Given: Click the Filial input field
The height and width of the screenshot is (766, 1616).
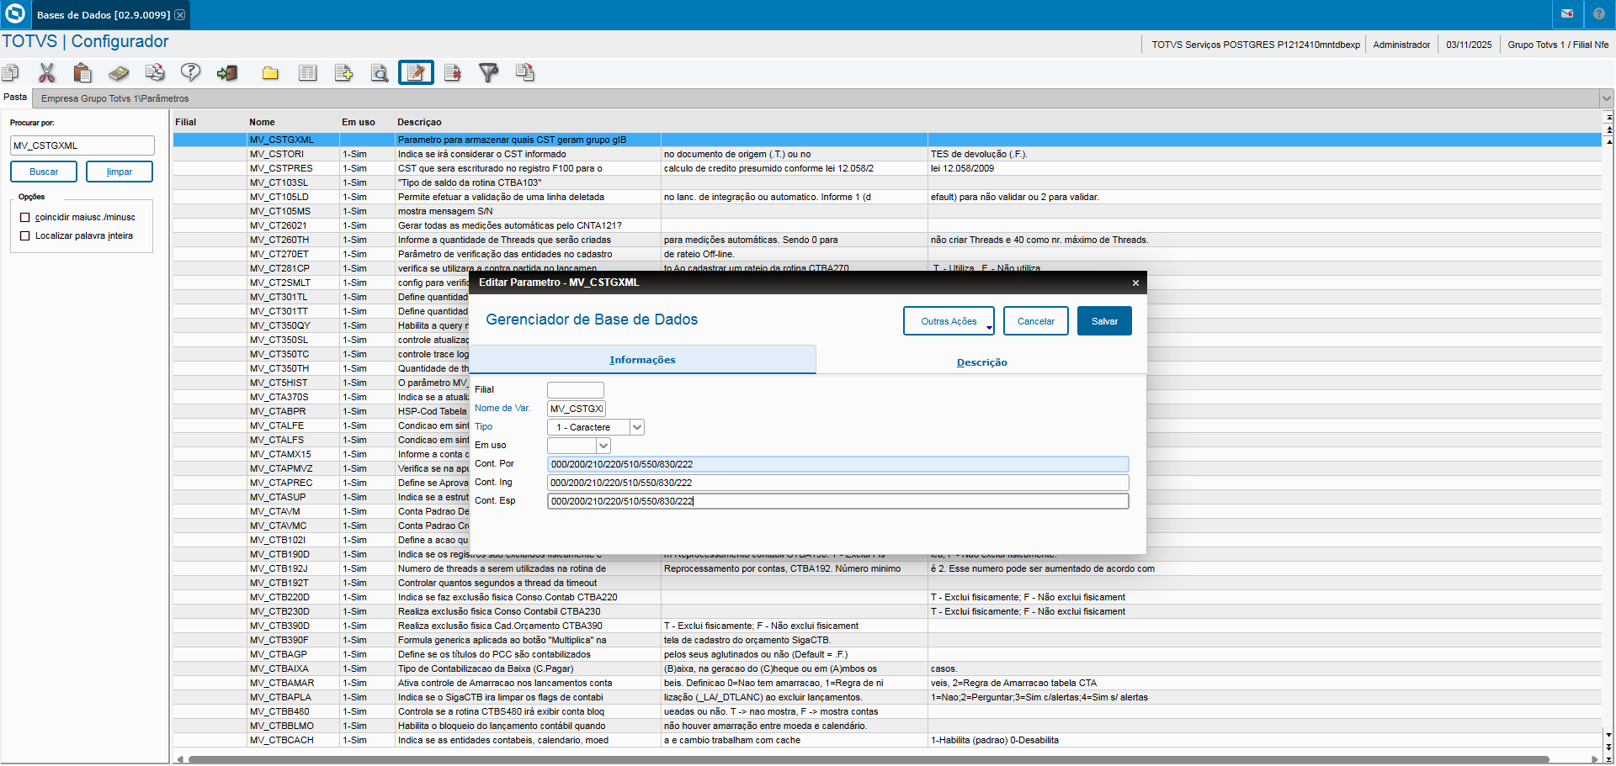Looking at the screenshot, I should pyautogui.click(x=576, y=390).
